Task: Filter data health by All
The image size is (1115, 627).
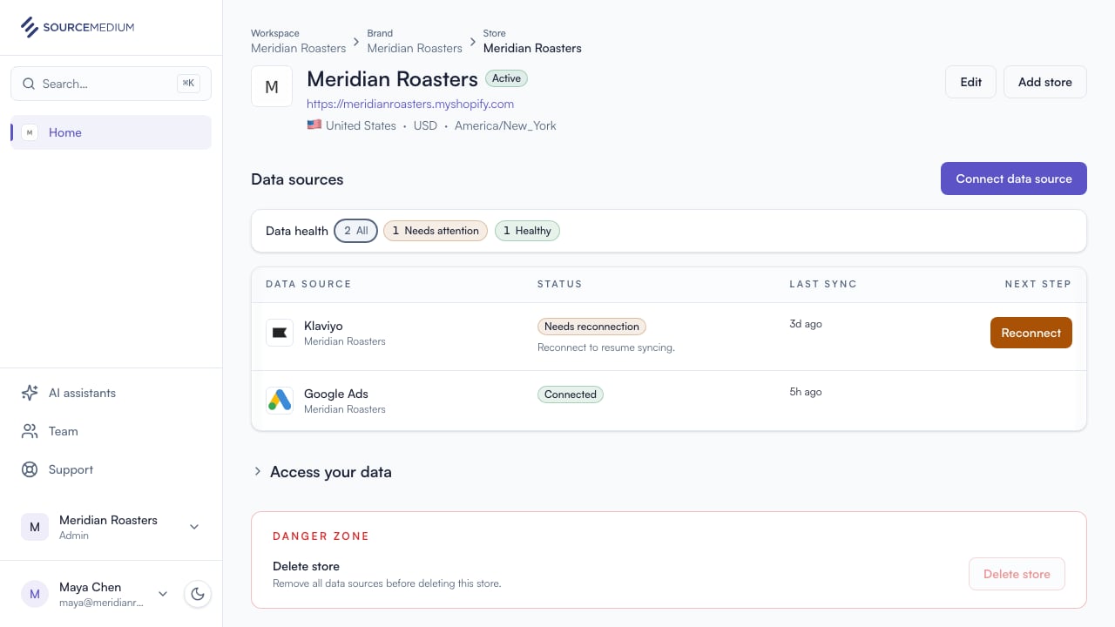Action: [x=355, y=231]
